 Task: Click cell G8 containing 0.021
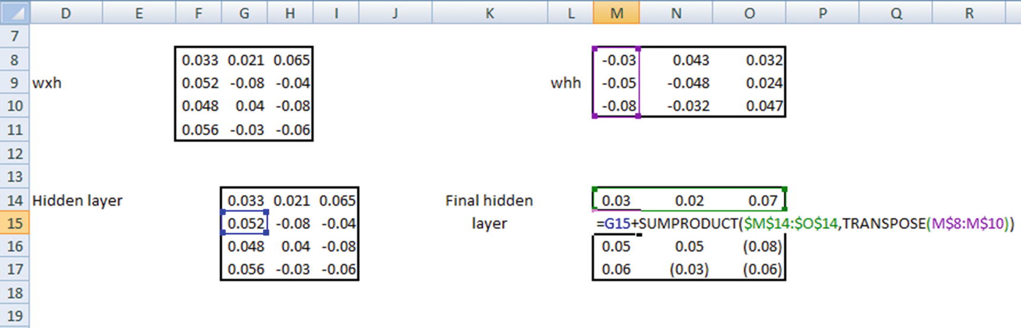click(244, 60)
